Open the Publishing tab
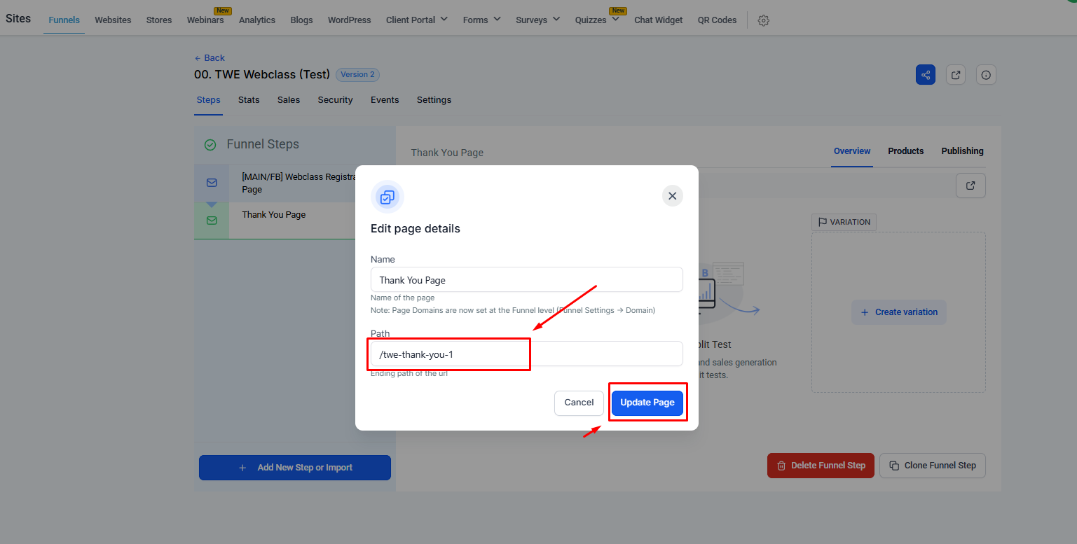 click(x=962, y=151)
